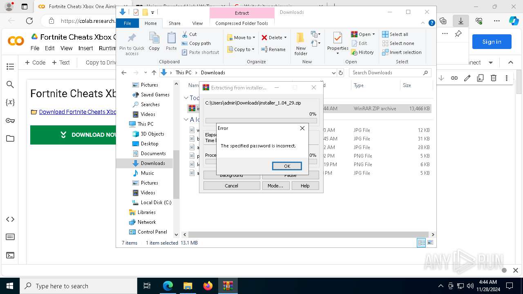Viewport: 523px width, 294px height.
Task: Click Invert selection command
Action: [x=402, y=52]
